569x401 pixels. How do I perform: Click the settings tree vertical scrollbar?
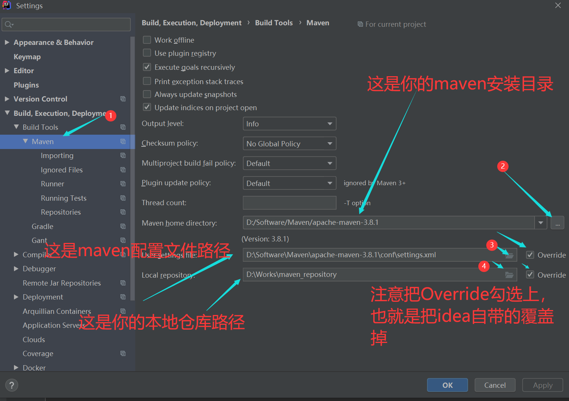point(132,168)
